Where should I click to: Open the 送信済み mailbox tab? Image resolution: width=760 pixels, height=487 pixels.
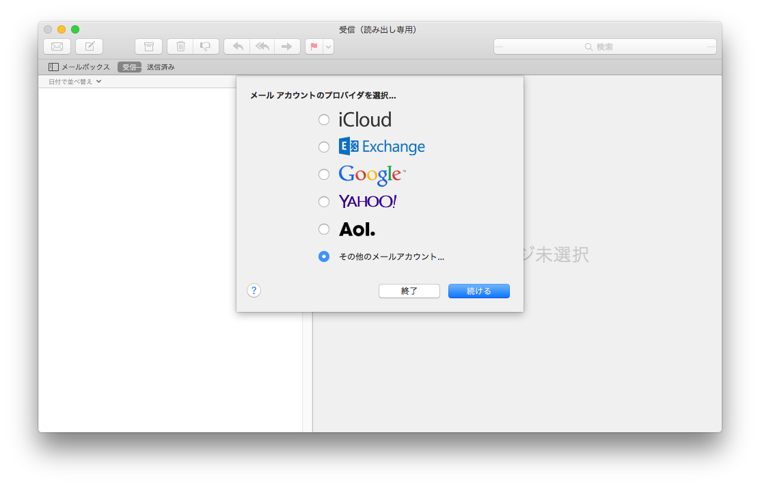pos(161,67)
